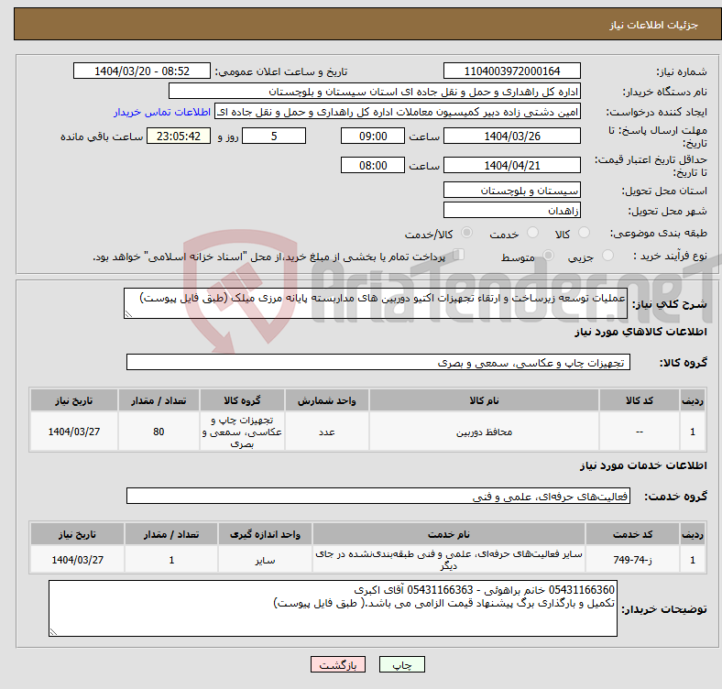Click the کد کالا column header
The image size is (722, 689).
pos(640,400)
